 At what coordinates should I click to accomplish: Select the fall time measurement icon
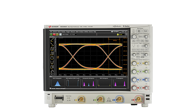tap(52, 44)
